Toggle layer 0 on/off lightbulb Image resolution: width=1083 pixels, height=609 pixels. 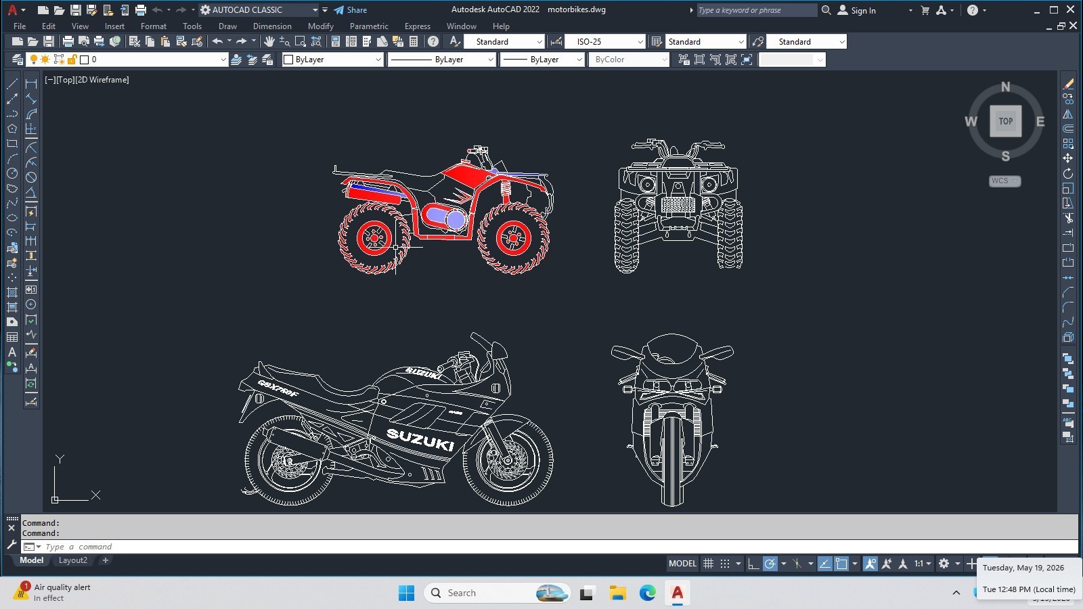tap(34, 60)
